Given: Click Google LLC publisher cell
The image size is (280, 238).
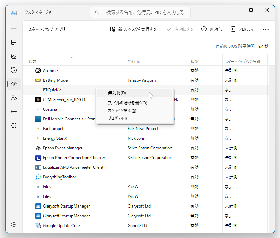Looking at the screenshot, I should (x=138, y=226).
